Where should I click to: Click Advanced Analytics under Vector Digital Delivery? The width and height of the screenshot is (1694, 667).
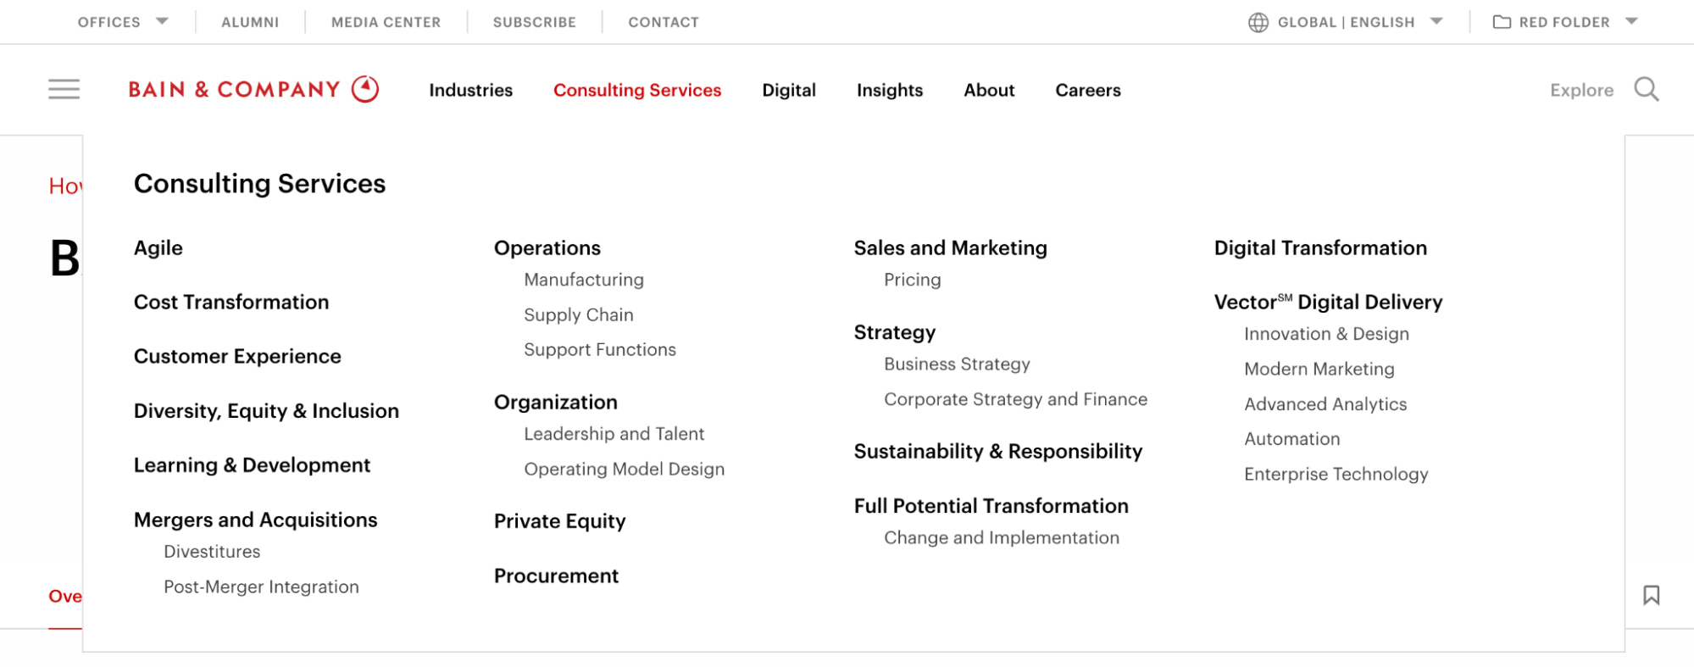1325,404
